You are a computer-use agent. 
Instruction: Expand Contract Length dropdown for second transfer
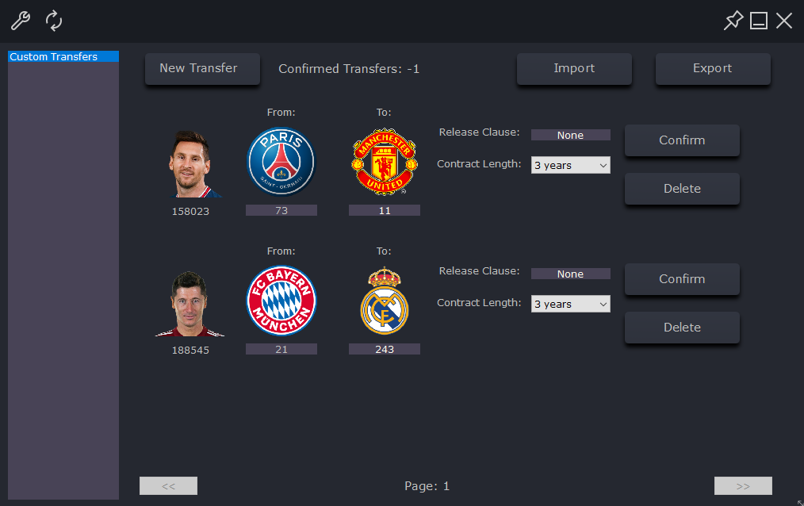click(x=571, y=304)
